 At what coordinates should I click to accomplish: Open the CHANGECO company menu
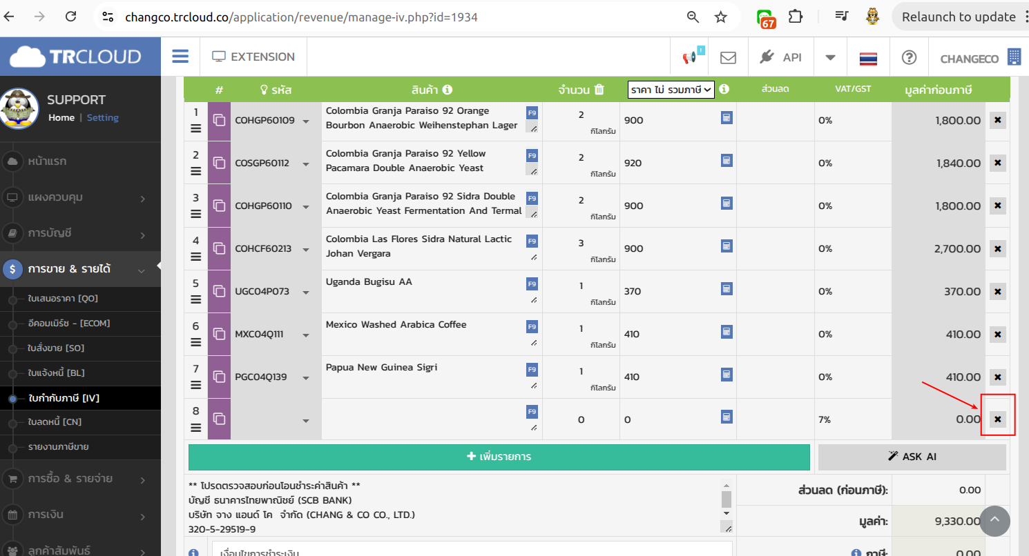981,58
